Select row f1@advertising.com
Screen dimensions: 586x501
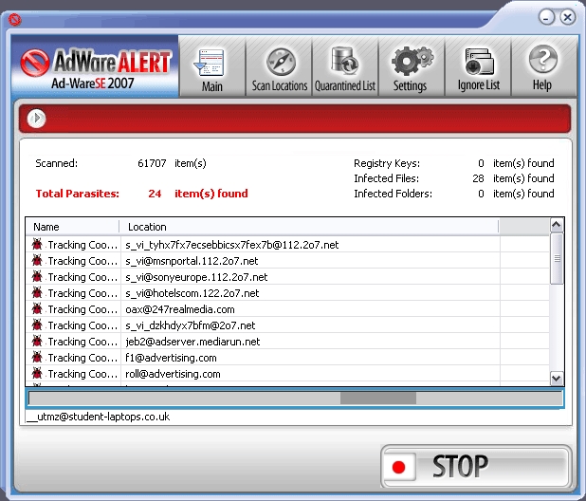point(287,358)
